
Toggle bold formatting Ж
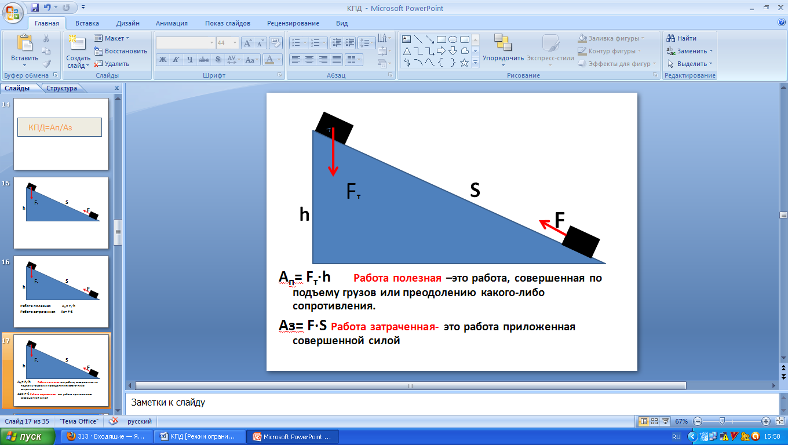(x=163, y=59)
